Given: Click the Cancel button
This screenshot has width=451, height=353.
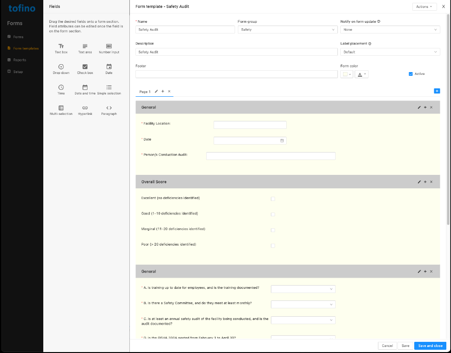Looking at the screenshot, I should coord(387,346).
